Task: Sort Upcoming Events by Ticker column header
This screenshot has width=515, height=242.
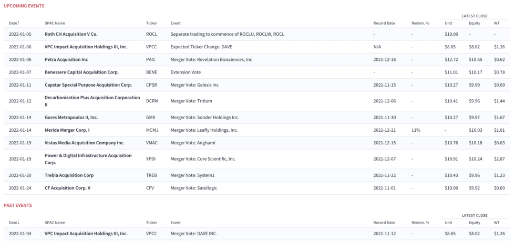Action: point(151,23)
